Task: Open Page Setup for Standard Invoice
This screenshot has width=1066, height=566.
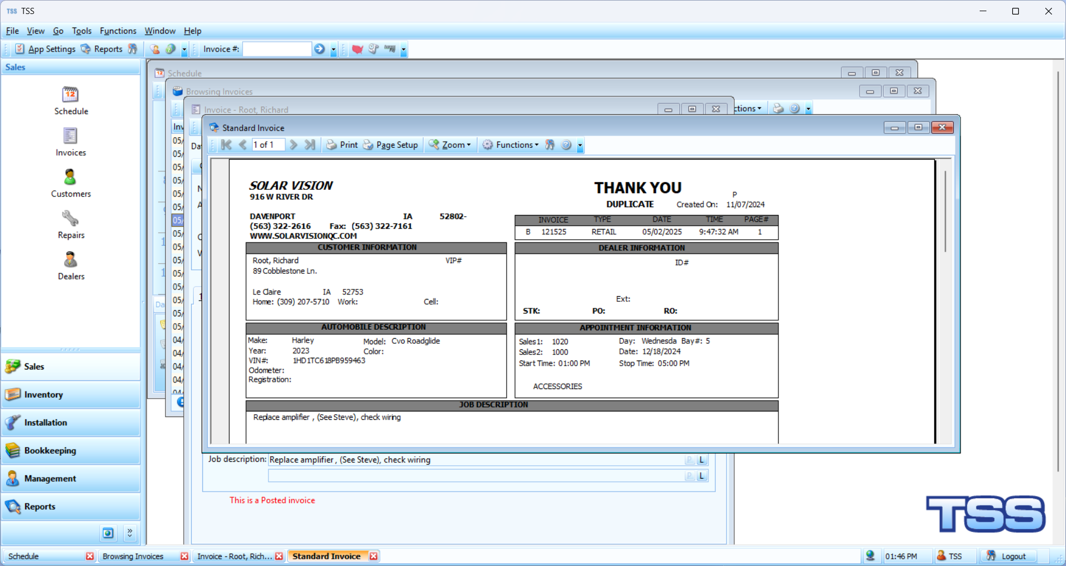Action: (391, 145)
